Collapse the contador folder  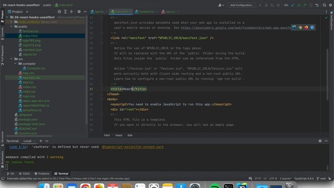(16, 64)
